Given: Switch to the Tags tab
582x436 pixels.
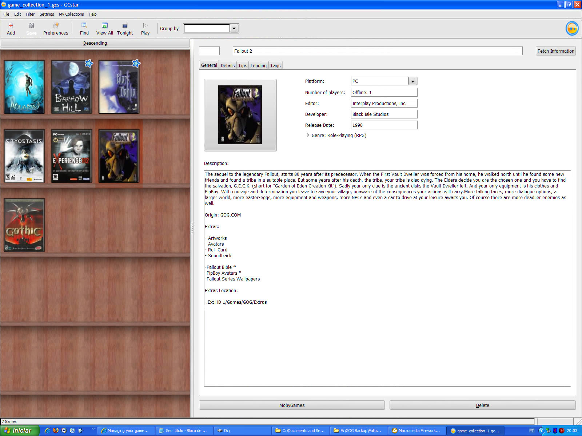Looking at the screenshot, I should tap(275, 65).
